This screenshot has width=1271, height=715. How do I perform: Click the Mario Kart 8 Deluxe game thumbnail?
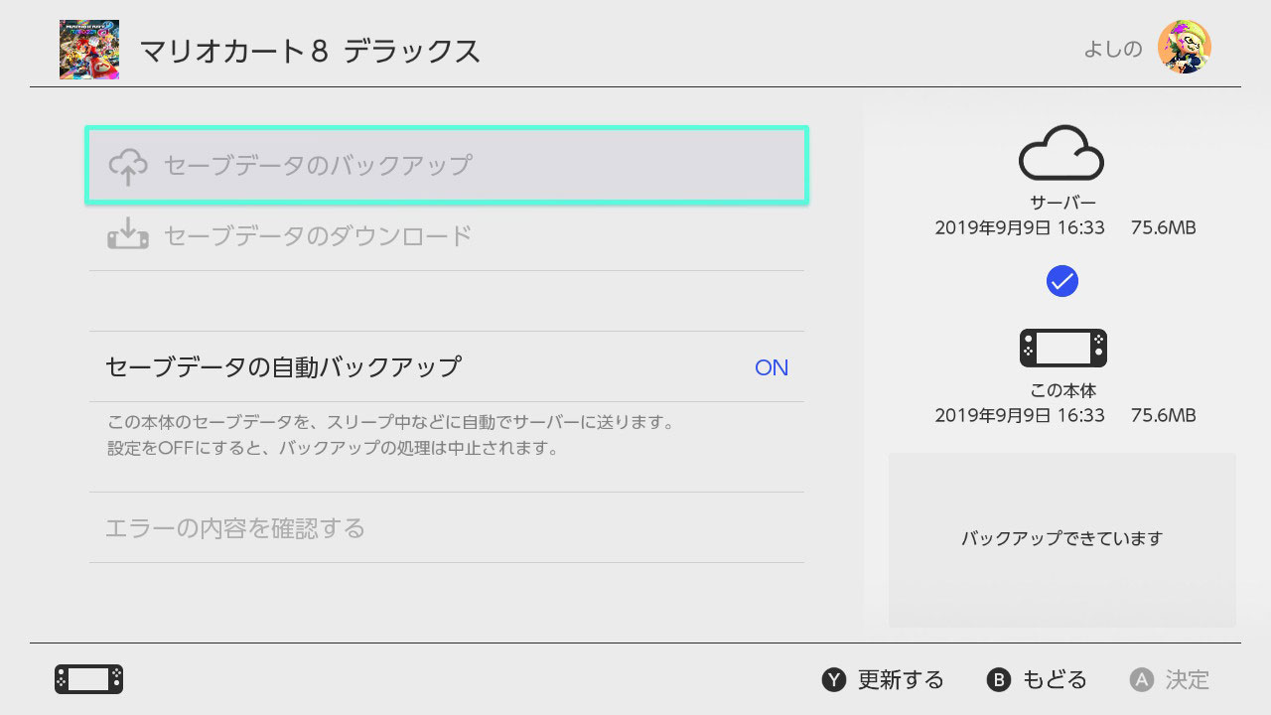point(89,50)
